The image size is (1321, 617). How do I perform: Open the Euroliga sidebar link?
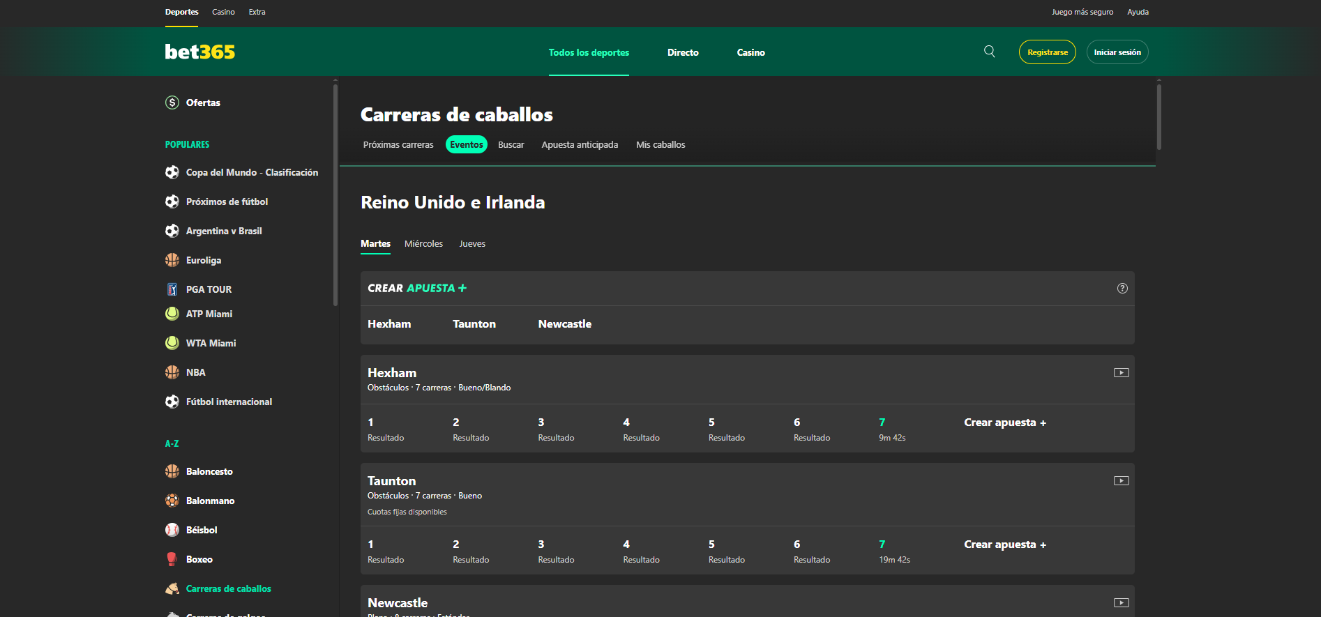[204, 260]
